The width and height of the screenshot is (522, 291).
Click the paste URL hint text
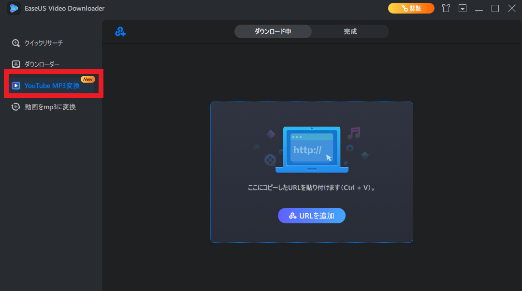pyautogui.click(x=312, y=188)
